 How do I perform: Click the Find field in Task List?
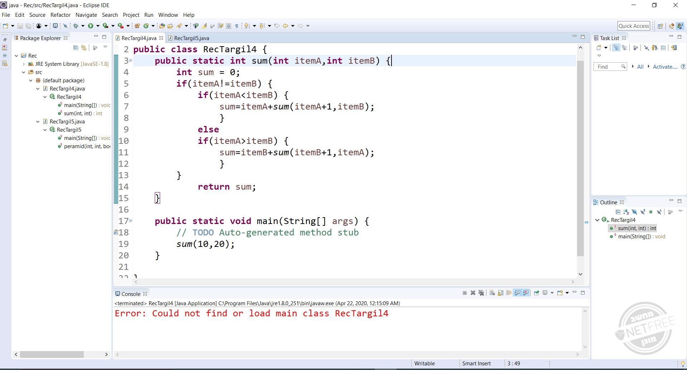610,67
